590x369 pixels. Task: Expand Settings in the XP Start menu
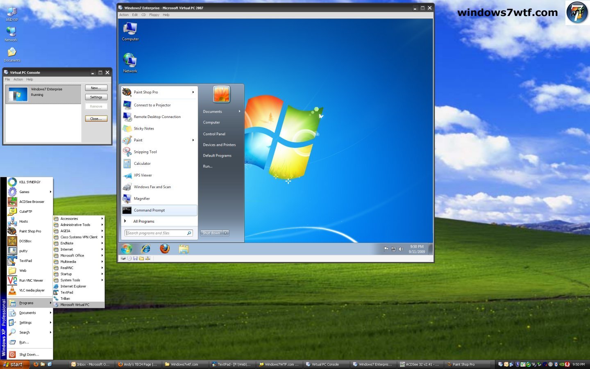[x=29, y=323]
